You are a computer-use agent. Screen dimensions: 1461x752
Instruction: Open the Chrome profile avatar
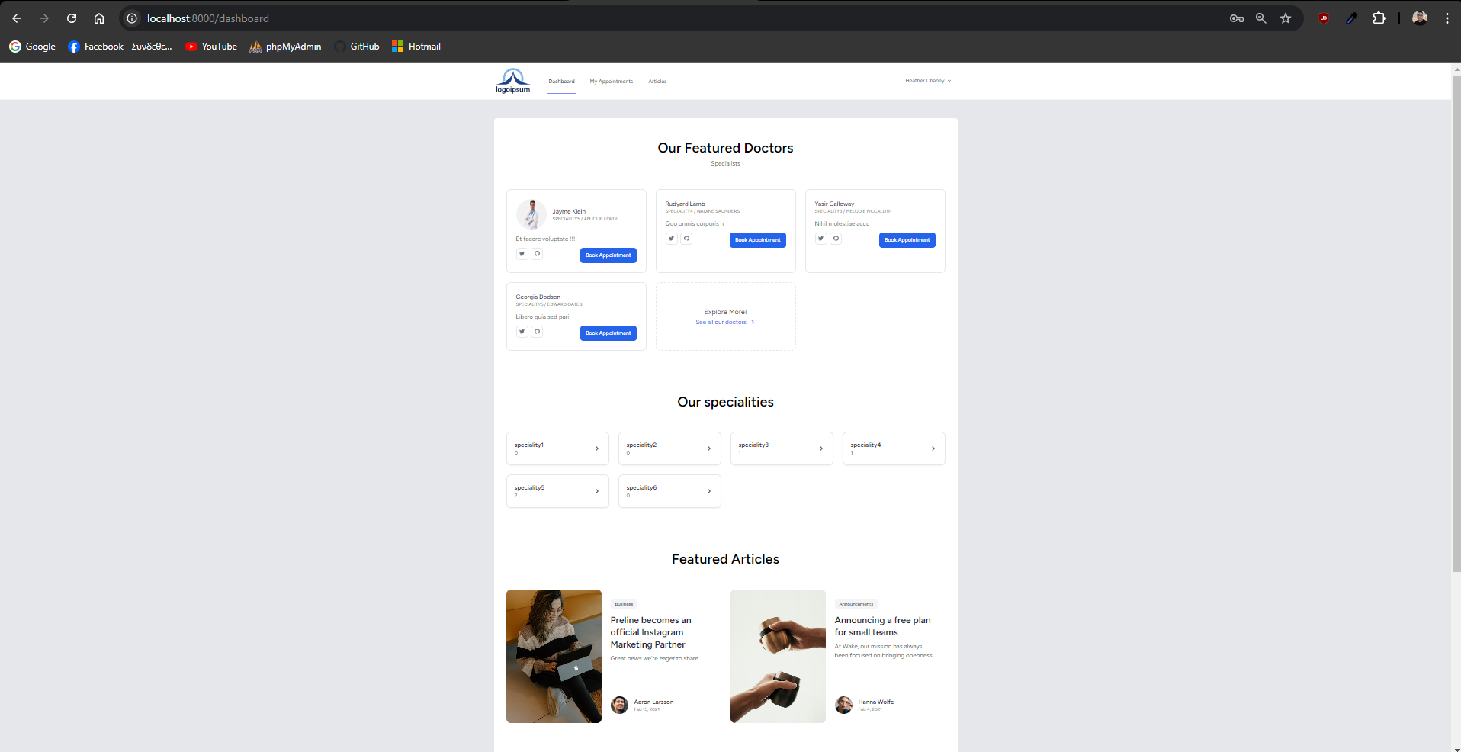point(1420,18)
